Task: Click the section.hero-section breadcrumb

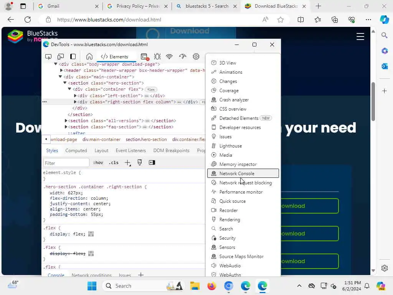Action: [146, 139]
